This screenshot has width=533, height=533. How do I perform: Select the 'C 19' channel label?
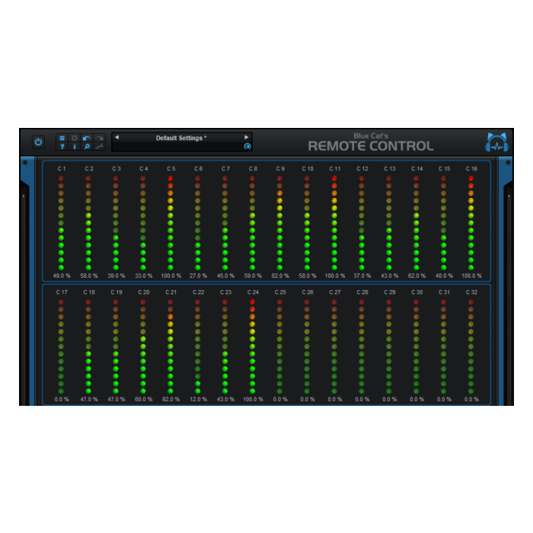click(x=116, y=292)
